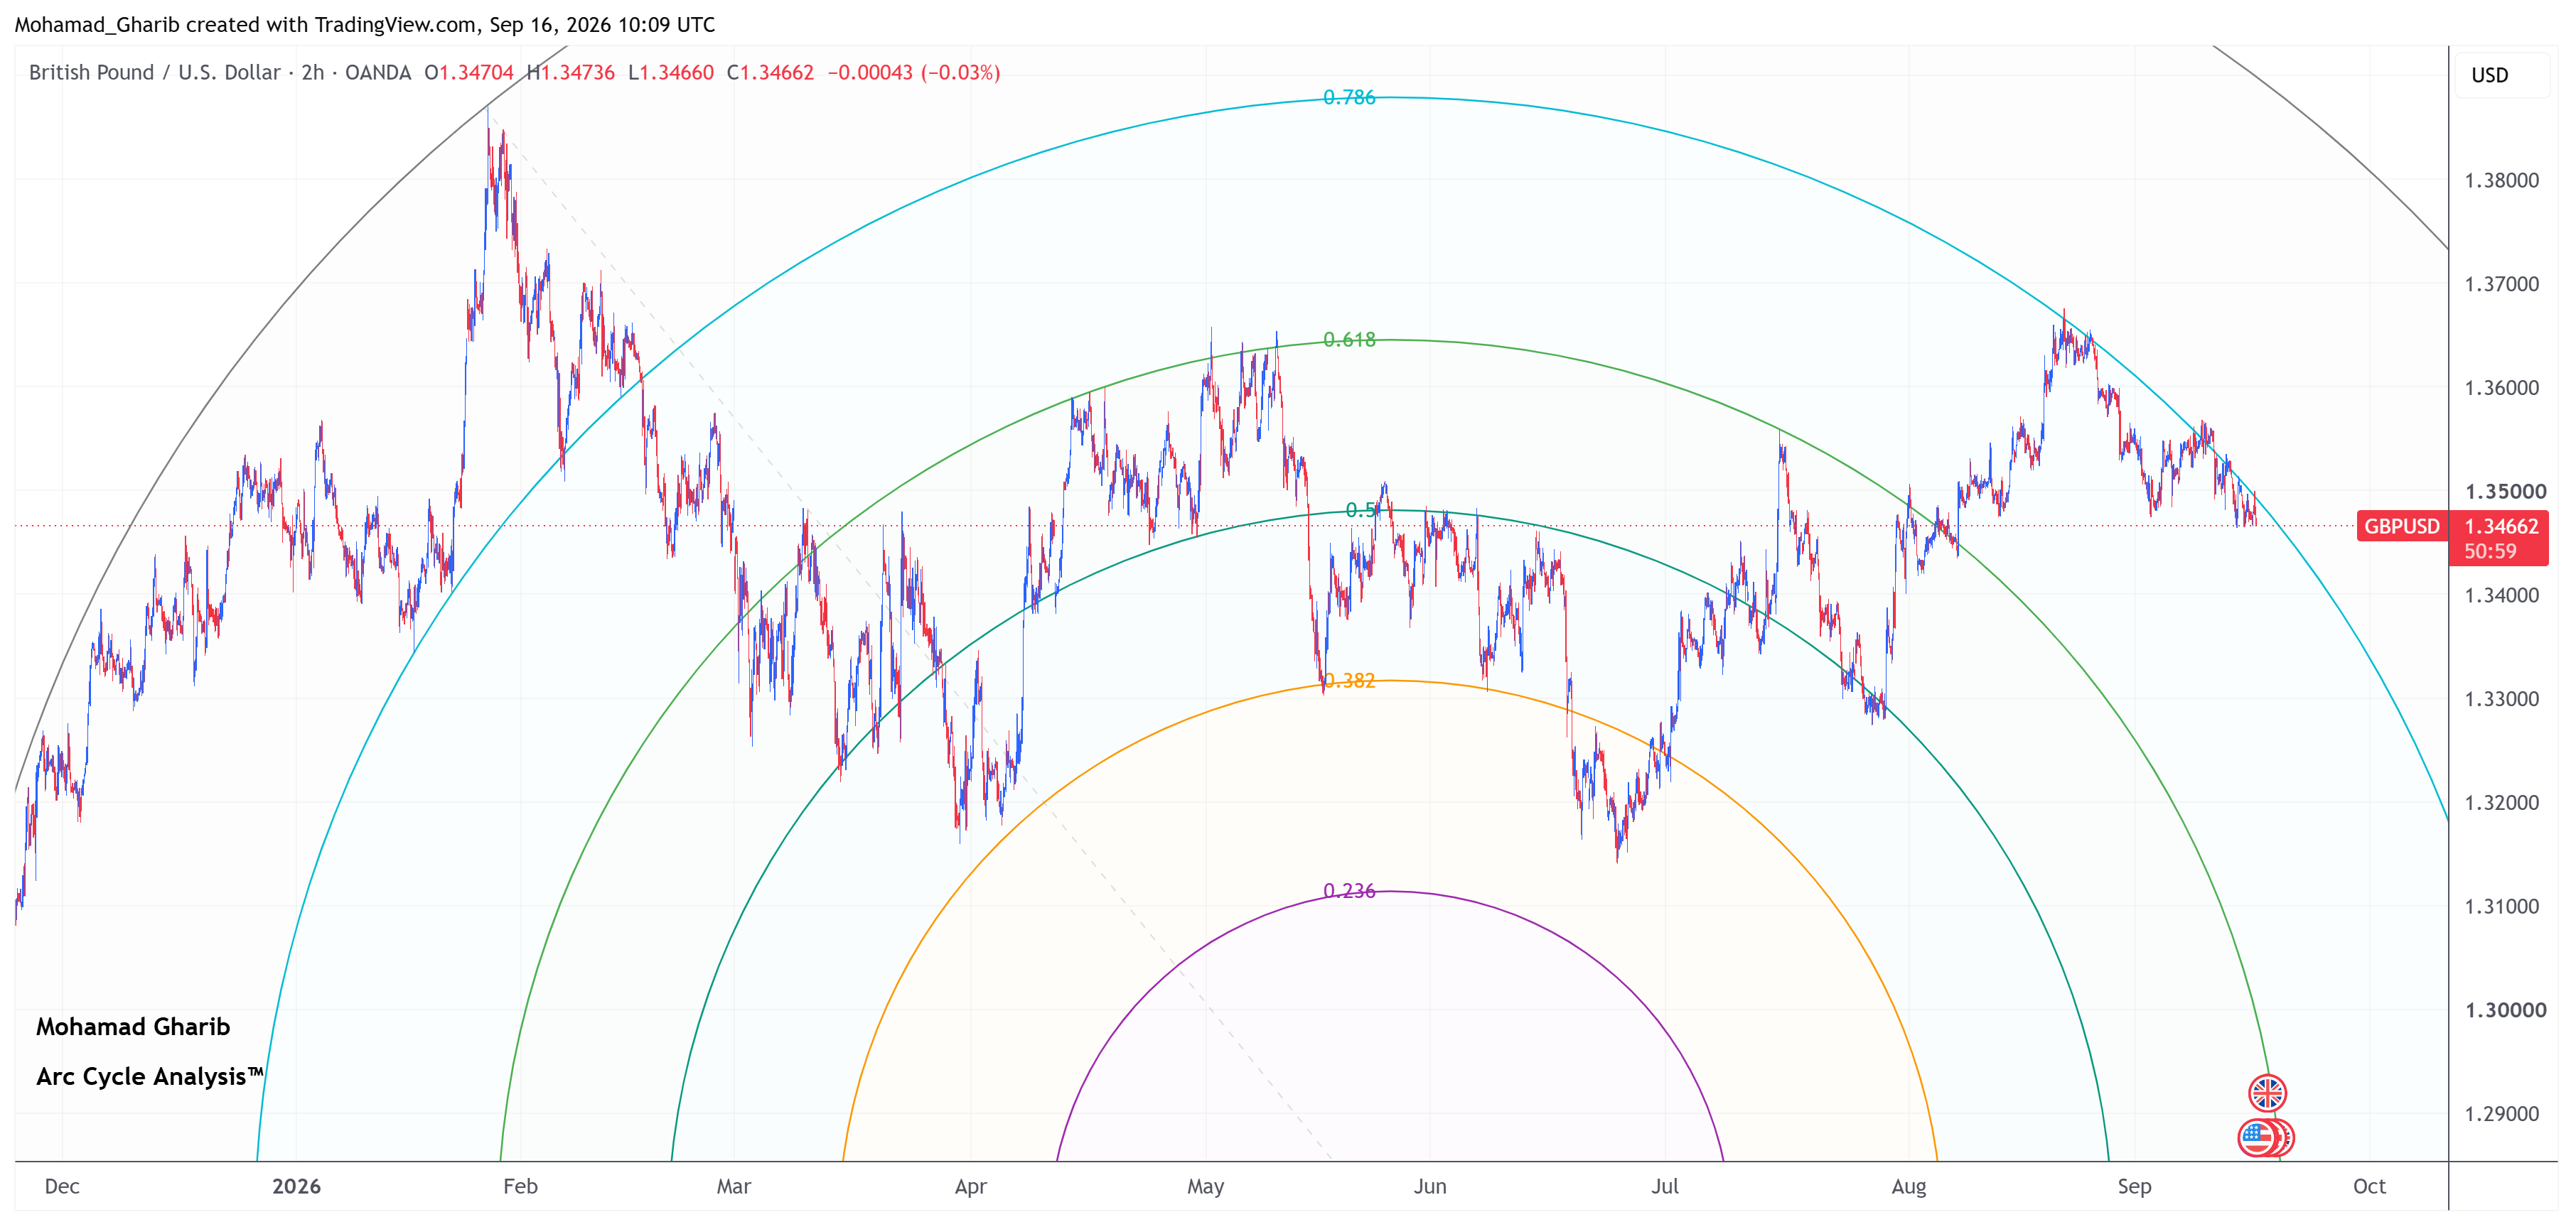Select the 0.618 Fibonacci arc label
Screen dimensions: 2576x1217
pyautogui.click(x=1349, y=340)
